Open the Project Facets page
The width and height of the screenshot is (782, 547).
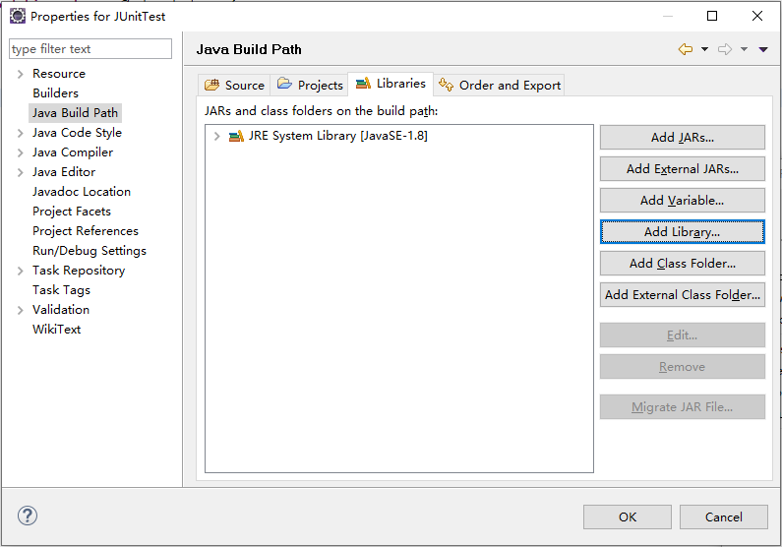pyautogui.click(x=72, y=212)
